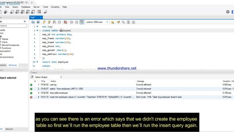Viewport: 234px width, 132px height.
Task: Click the Commit transaction icon
Action: click(72, 22)
